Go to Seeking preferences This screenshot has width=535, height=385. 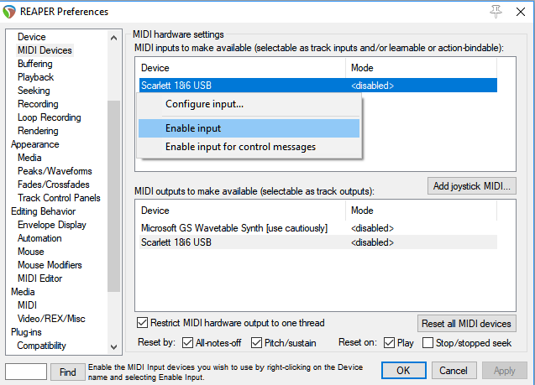[x=34, y=91]
